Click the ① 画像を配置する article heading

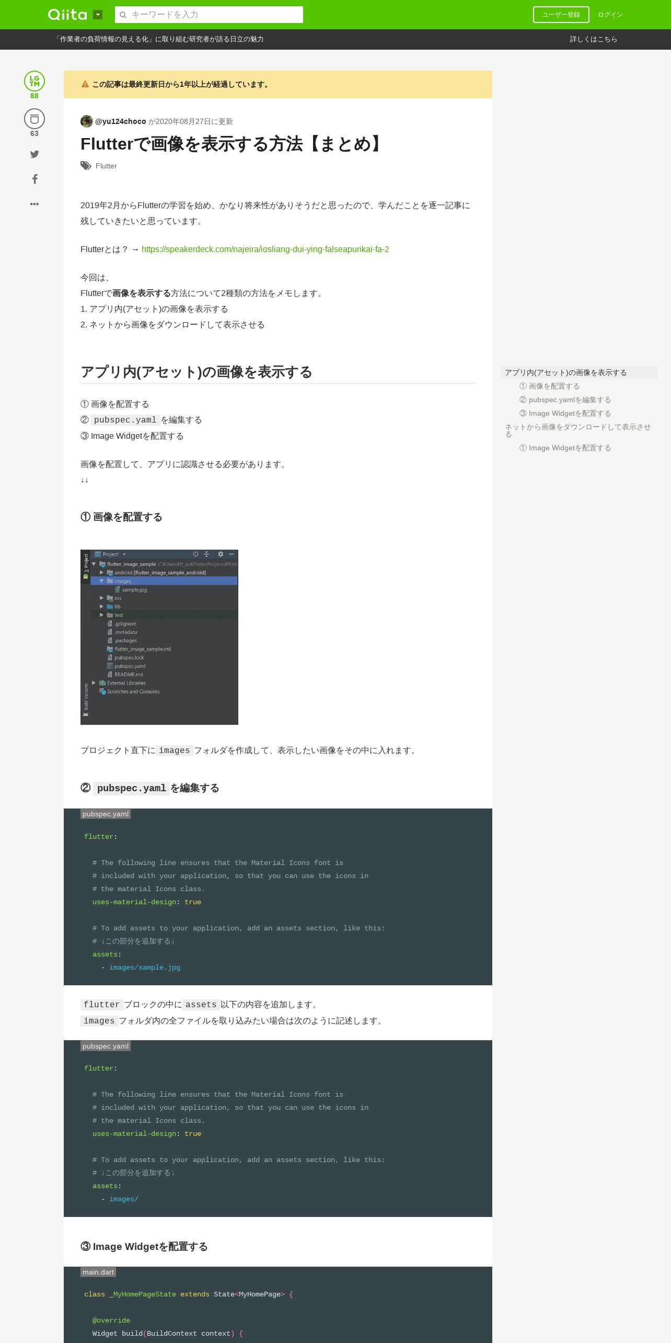[121, 517]
